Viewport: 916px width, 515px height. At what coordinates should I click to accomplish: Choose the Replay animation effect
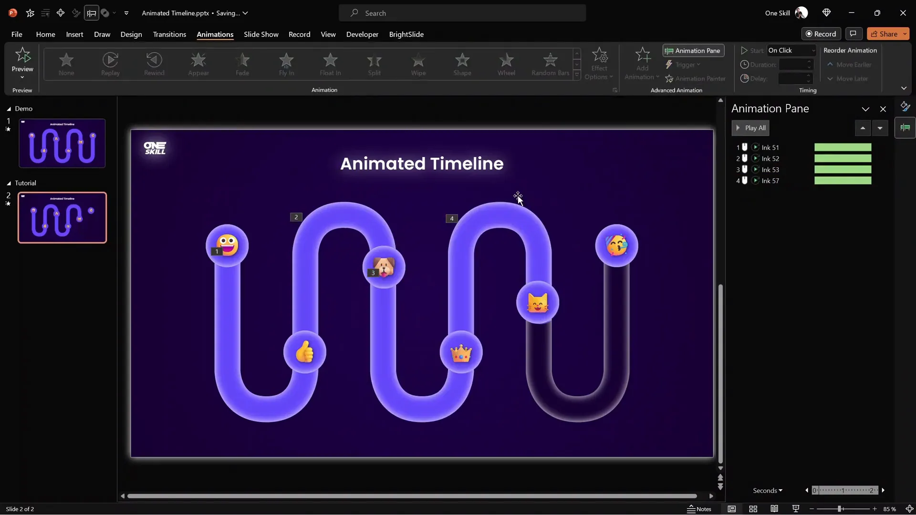(110, 64)
